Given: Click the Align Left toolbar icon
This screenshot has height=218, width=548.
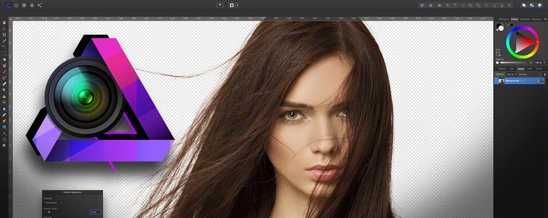Looking at the screenshot, I should 422,5.
